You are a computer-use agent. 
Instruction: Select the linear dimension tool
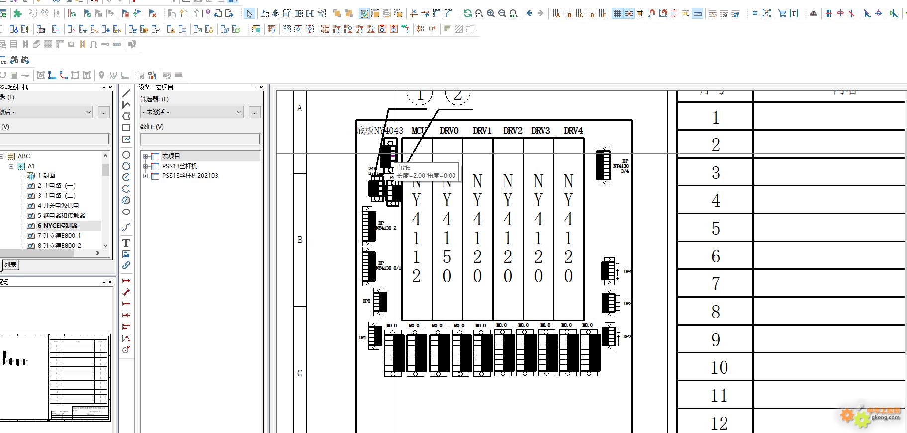[x=126, y=281]
